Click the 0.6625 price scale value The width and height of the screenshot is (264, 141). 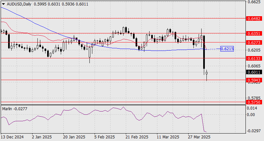(254, 2)
